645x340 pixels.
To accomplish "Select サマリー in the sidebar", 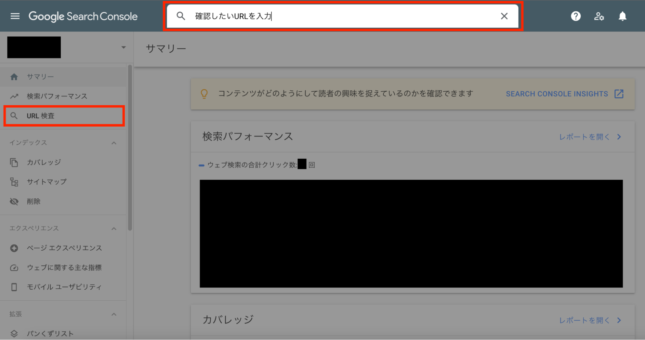I will click(x=63, y=77).
